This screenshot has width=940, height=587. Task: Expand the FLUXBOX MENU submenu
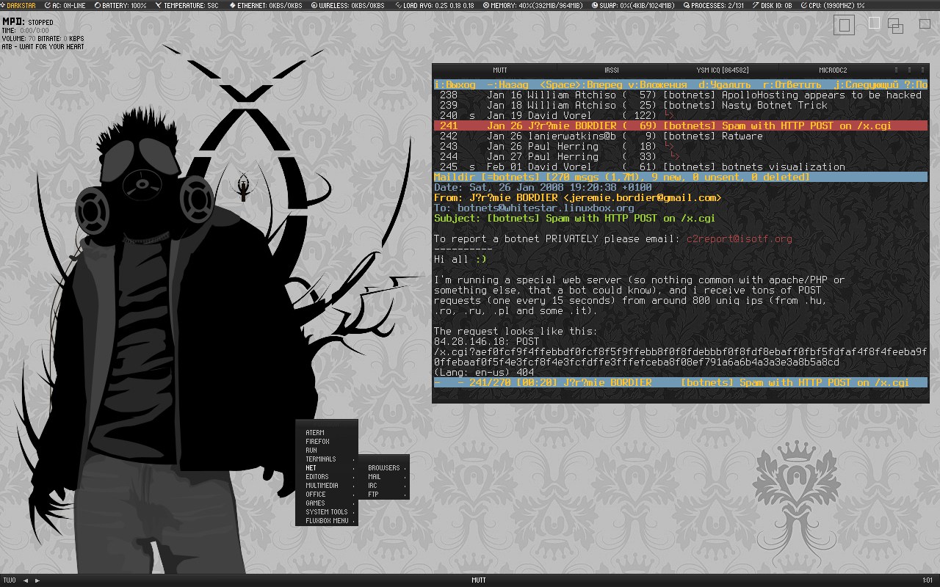tap(328, 521)
